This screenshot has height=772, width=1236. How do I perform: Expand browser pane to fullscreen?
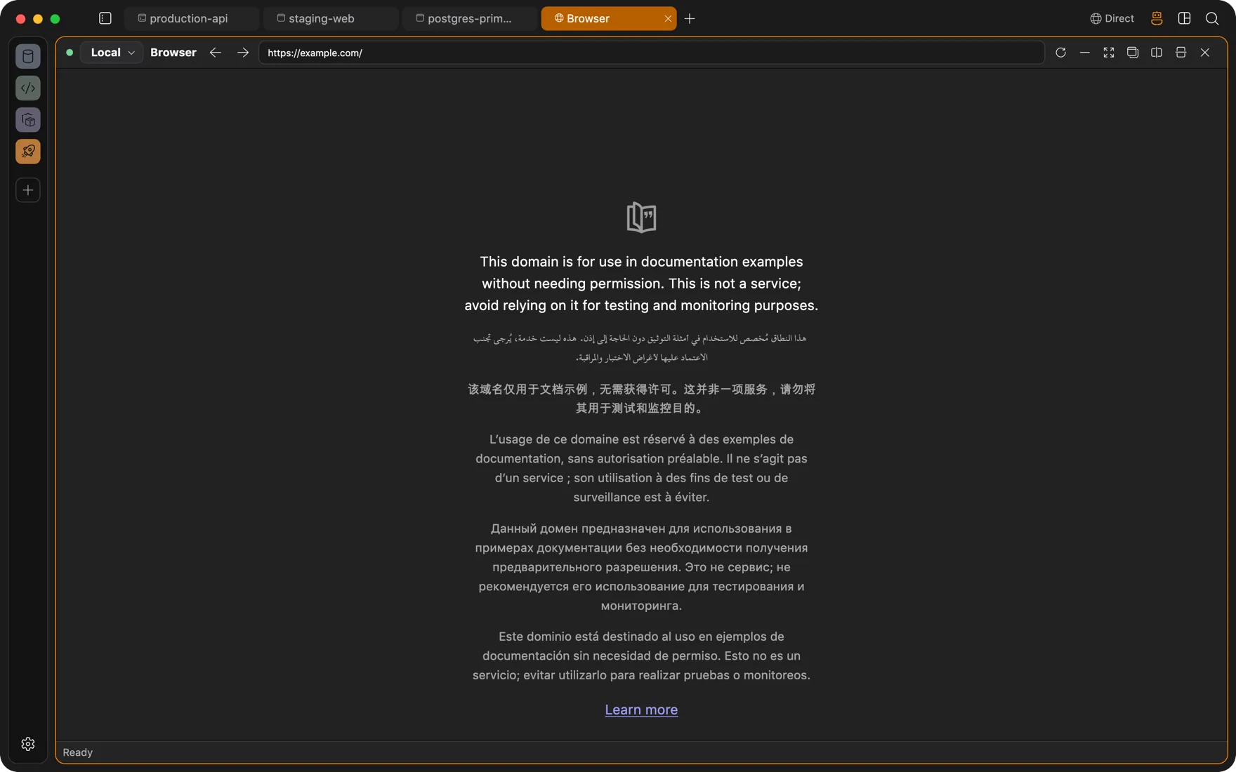point(1108,53)
